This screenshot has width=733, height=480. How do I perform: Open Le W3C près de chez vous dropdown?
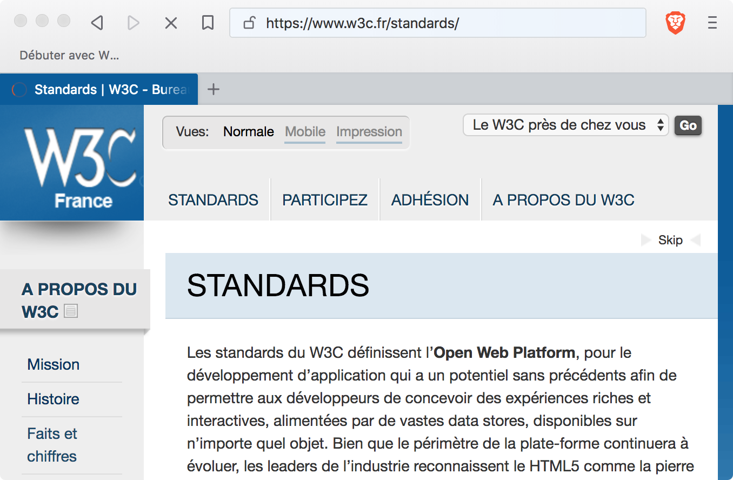click(x=566, y=125)
